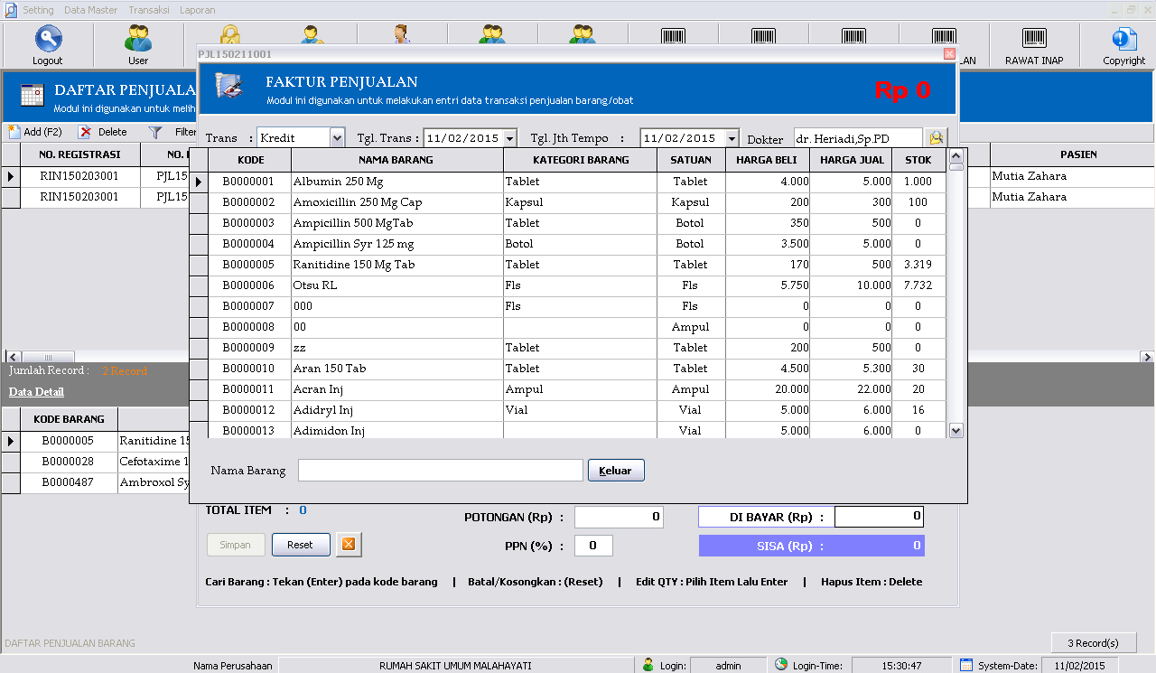Image resolution: width=1156 pixels, height=673 pixels.
Task: Click the PASIEN column header
Action: (x=1072, y=154)
